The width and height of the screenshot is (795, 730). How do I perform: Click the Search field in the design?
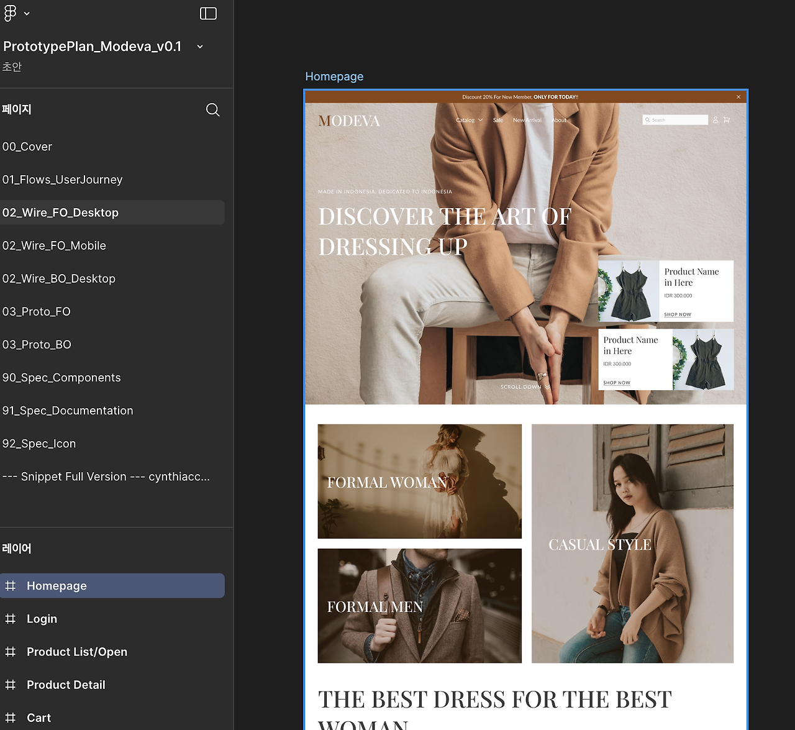pyautogui.click(x=675, y=120)
